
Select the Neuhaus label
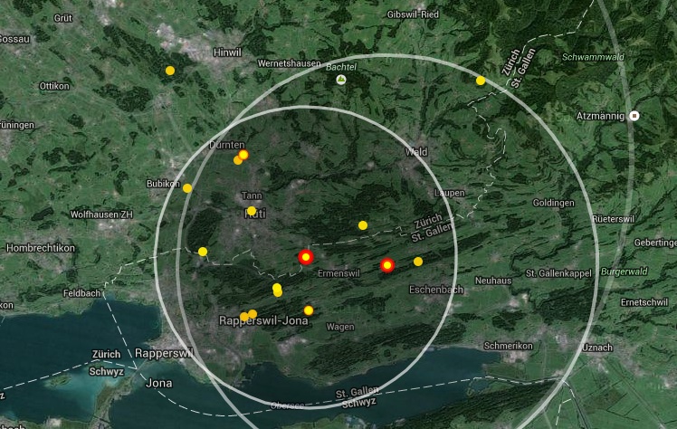(493, 281)
